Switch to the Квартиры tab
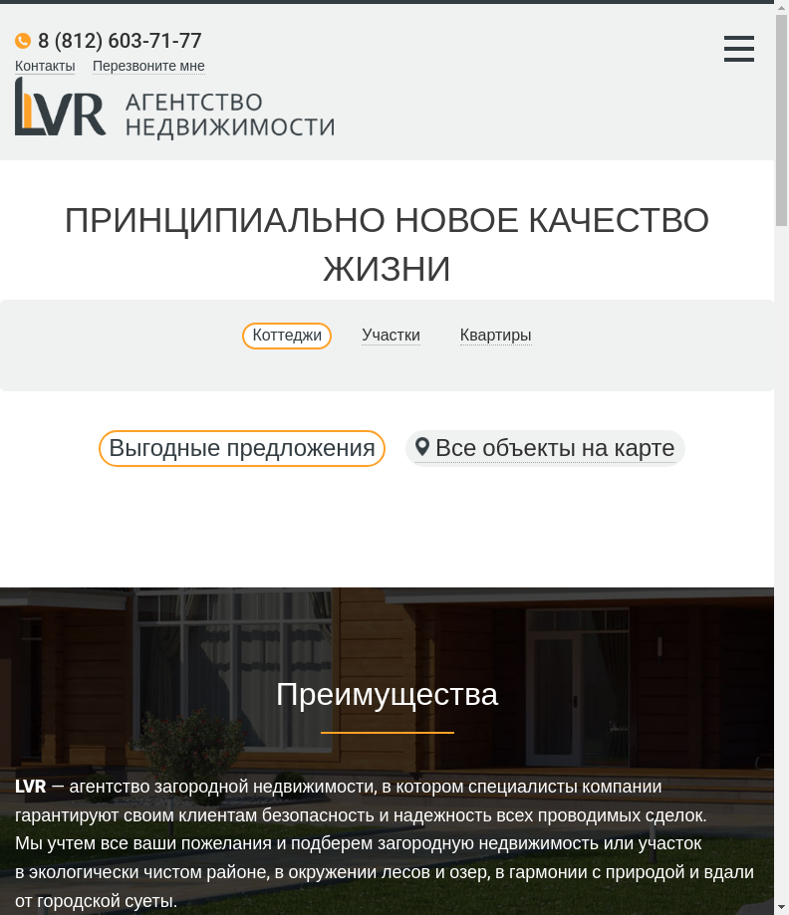The image size is (789, 915). click(x=495, y=335)
